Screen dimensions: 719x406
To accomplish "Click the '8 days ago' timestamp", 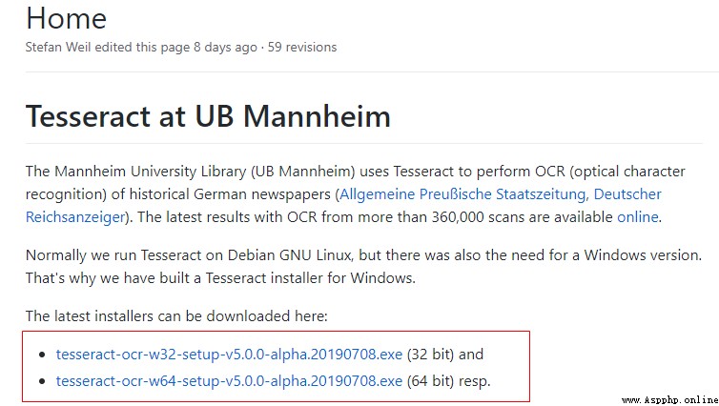I will click(225, 48).
